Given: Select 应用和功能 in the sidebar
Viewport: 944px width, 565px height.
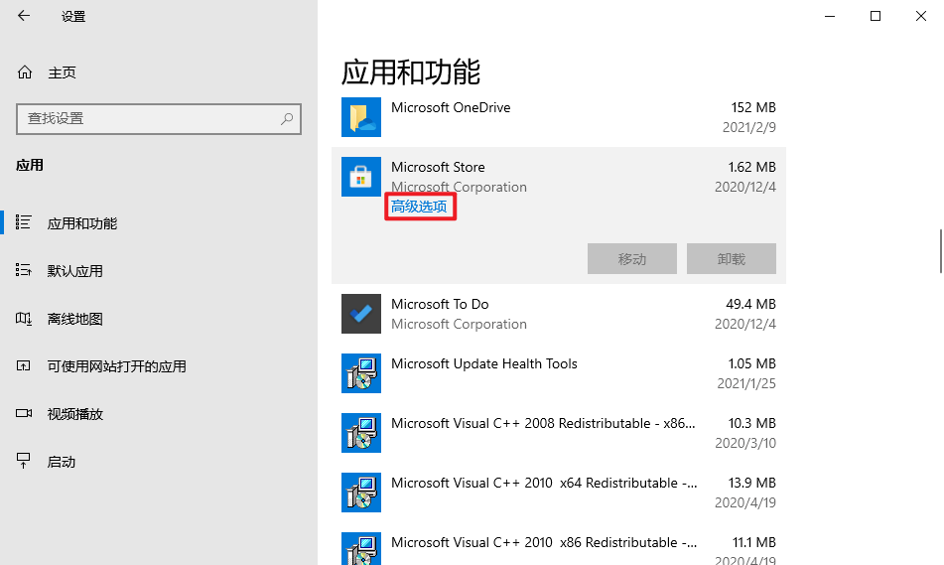Looking at the screenshot, I should [82, 223].
